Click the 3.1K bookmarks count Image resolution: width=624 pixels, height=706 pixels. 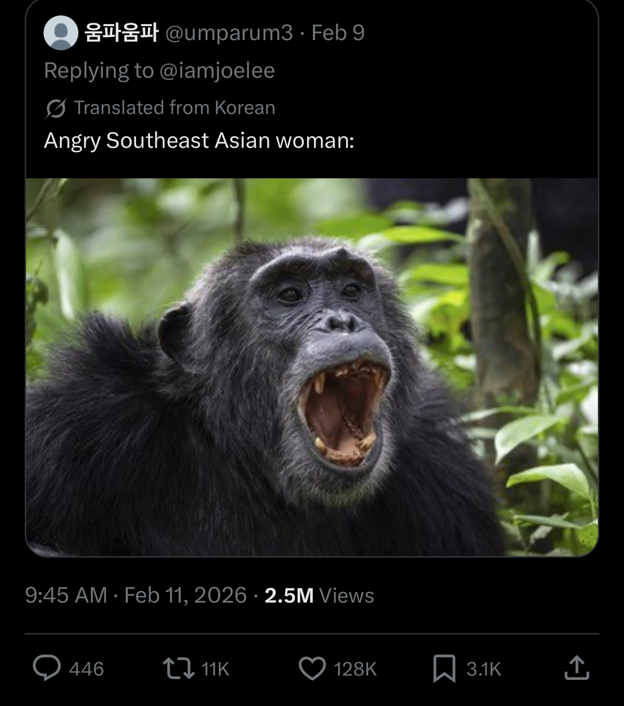(484, 669)
